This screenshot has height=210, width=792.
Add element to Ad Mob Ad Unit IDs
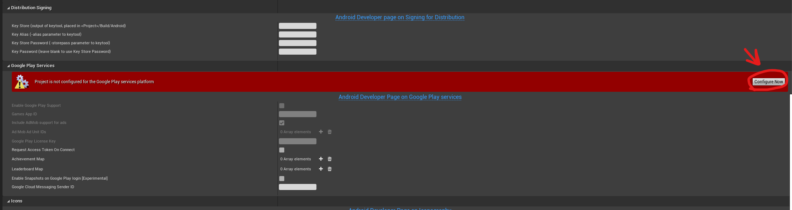point(321,132)
